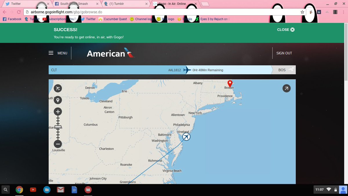The width and height of the screenshot is (348, 196).
Task: Launch Chrome from the shelf
Action: click(x=19, y=190)
